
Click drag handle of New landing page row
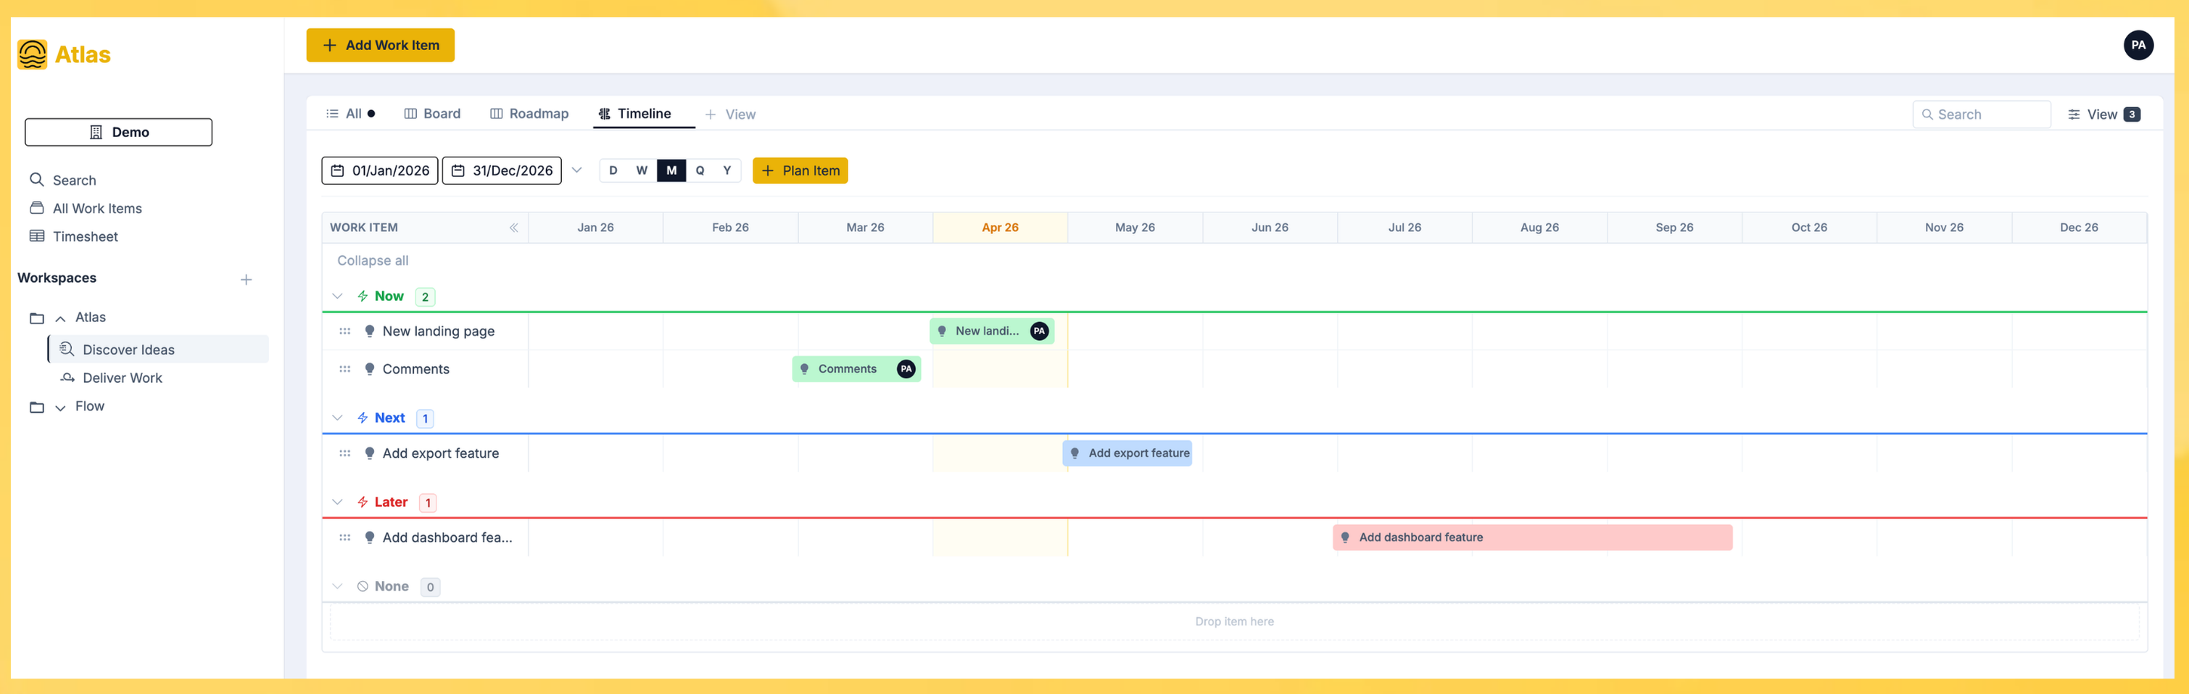click(345, 331)
